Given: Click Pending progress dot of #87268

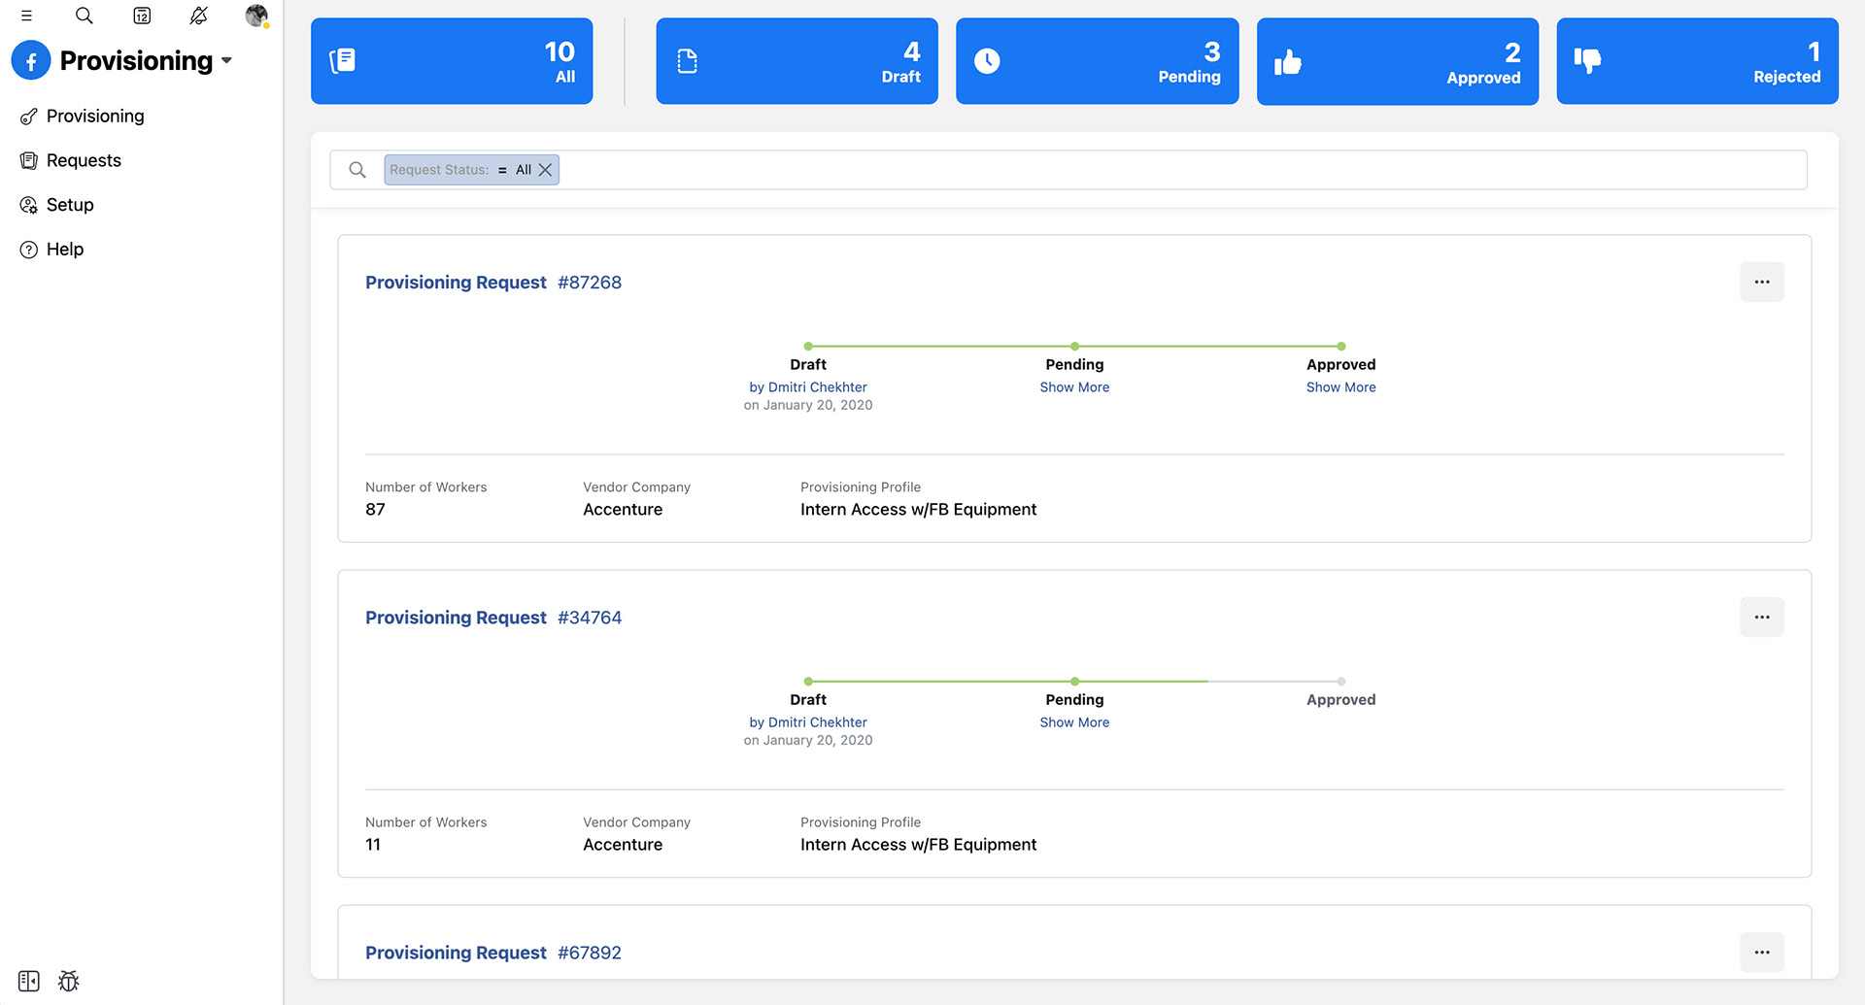Looking at the screenshot, I should pyautogui.click(x=1074, y=347).
